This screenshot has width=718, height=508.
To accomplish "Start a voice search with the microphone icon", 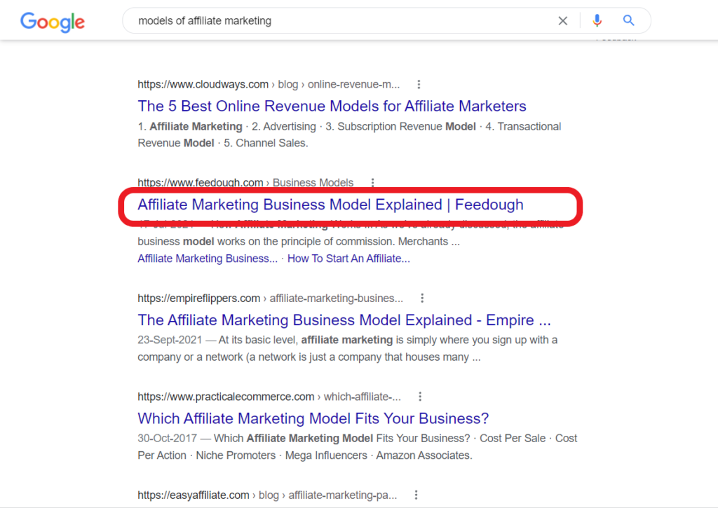I will (x=597, y=20).
